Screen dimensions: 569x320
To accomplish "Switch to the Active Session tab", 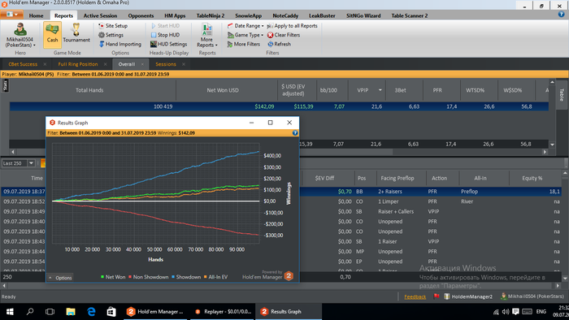I will tap(100, 15).
